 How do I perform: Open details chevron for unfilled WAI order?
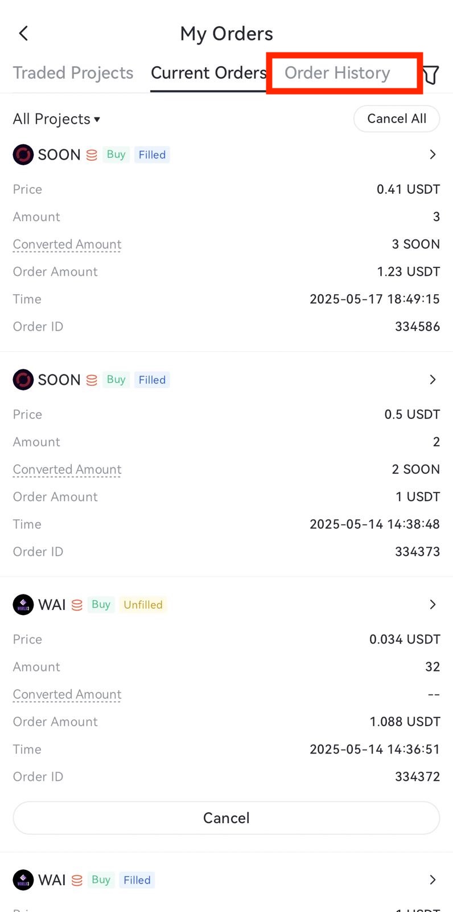[x=433, y=605]
